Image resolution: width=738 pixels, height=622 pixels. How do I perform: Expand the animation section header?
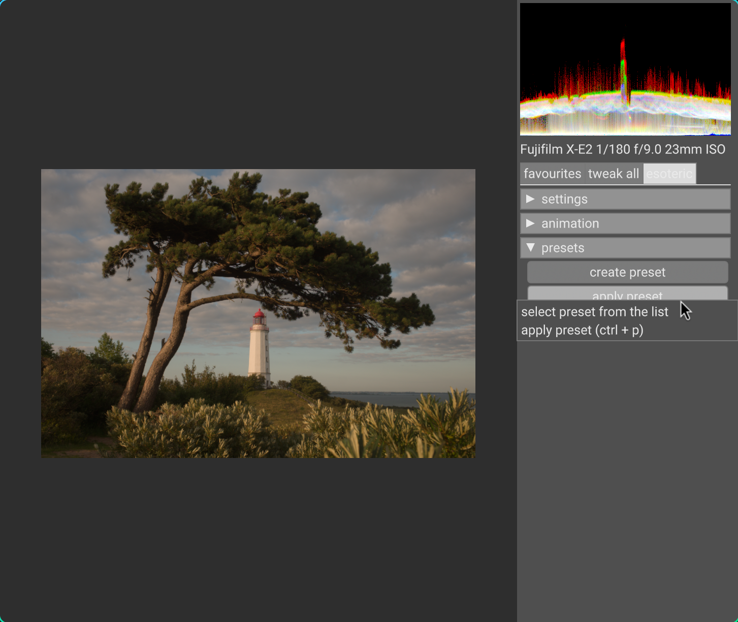click(625, 223)
